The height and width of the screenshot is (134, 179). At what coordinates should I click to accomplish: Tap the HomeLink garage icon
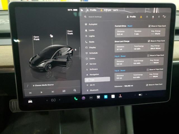pos(147,17)
